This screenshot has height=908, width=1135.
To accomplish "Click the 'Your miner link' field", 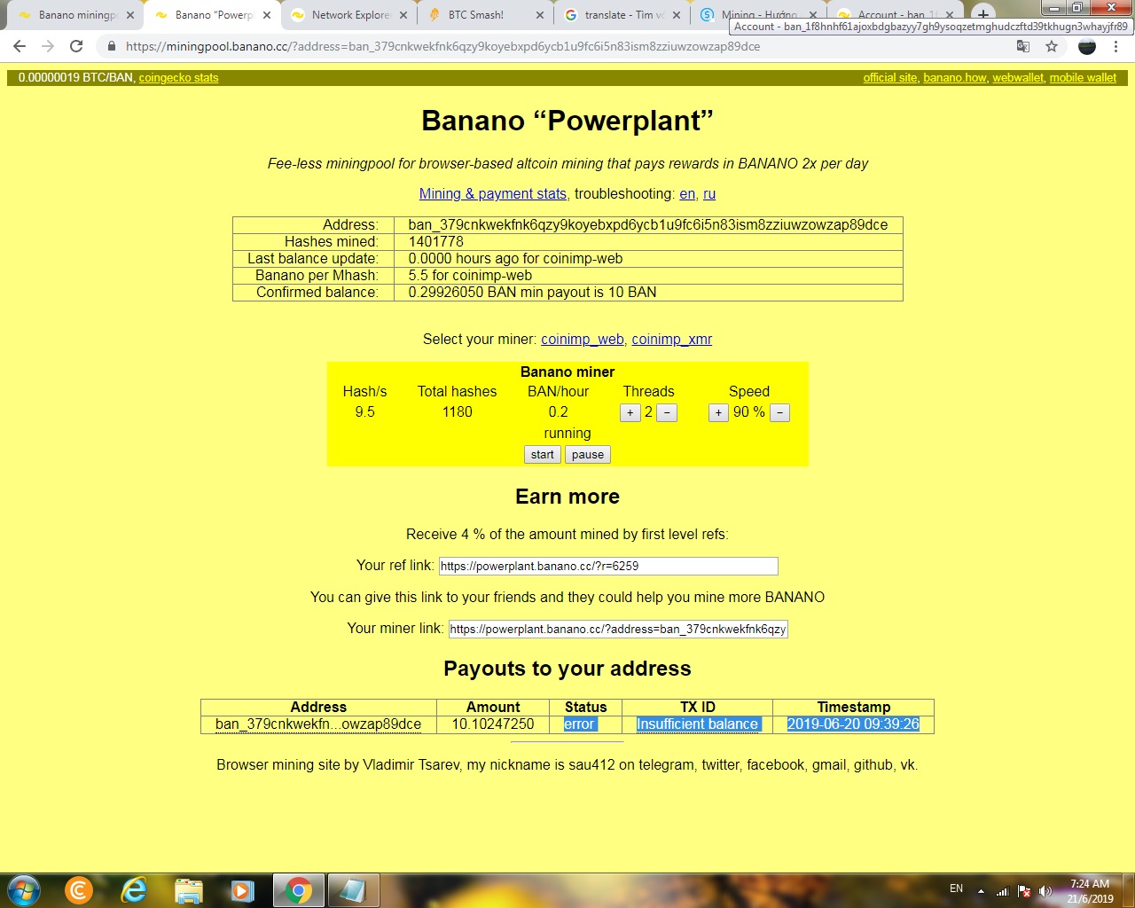I will [618, 629].
